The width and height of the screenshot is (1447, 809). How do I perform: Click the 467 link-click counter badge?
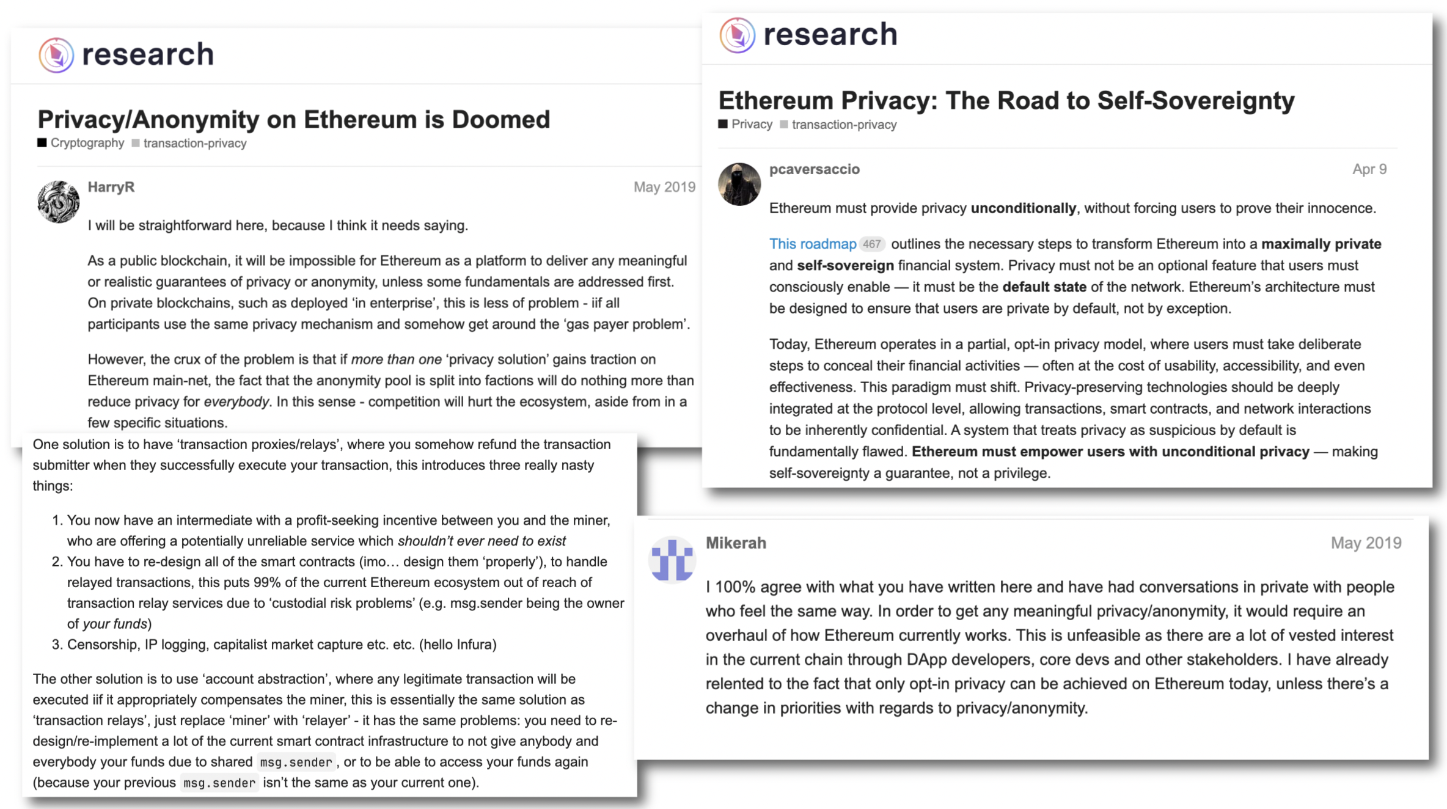pos(871,244)
